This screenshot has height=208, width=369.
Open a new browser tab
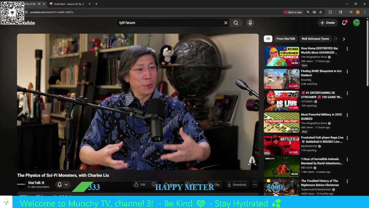[x=96, y=4]
